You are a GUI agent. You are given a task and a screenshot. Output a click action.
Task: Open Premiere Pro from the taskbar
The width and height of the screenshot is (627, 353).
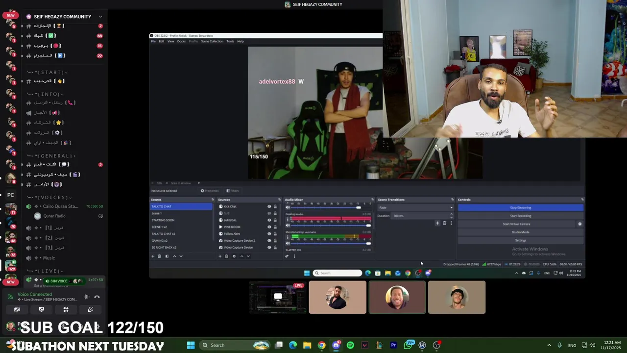coord(393,345)
